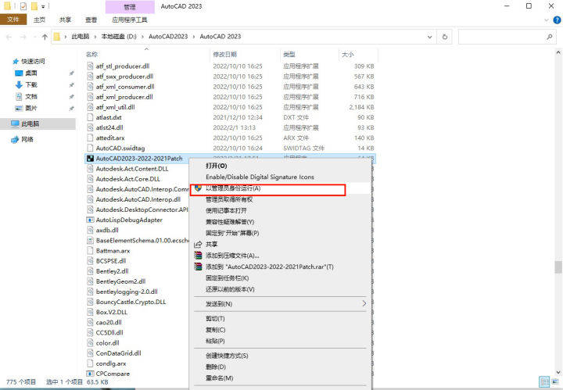Click AutoCAD2023 in the address breadcrumb
This screenshot has height=390, width=563.
tap(168, 37)
